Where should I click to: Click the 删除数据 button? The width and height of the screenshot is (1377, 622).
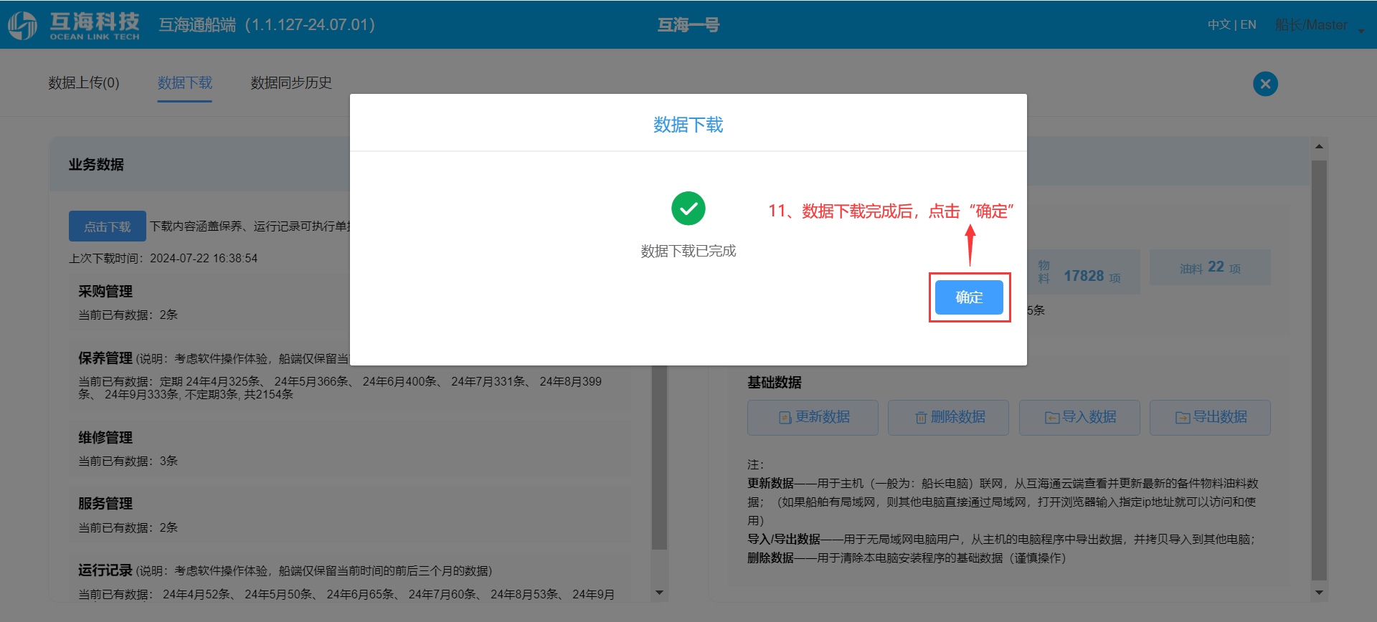coord(948,417)
